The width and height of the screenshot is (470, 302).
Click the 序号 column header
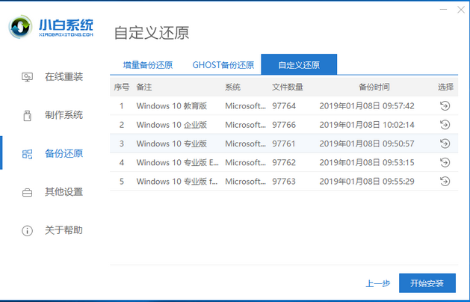click(x=121, y=87)
